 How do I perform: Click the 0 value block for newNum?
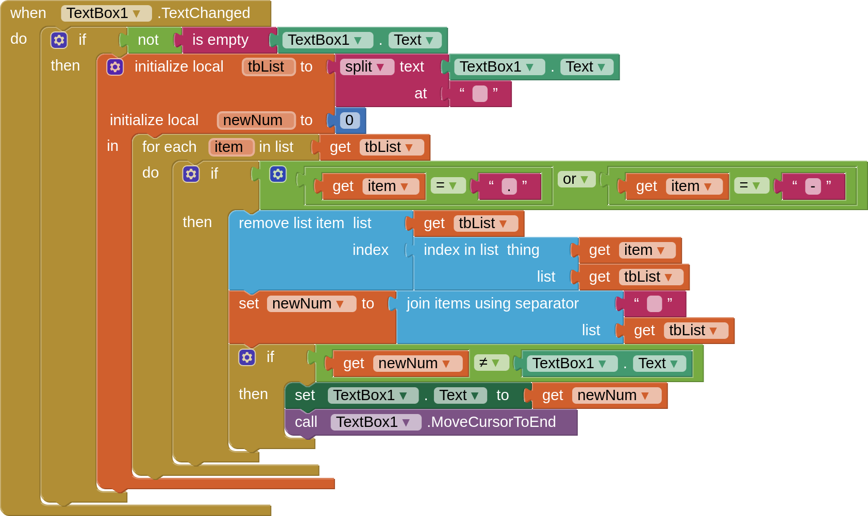tap(349, 120)
